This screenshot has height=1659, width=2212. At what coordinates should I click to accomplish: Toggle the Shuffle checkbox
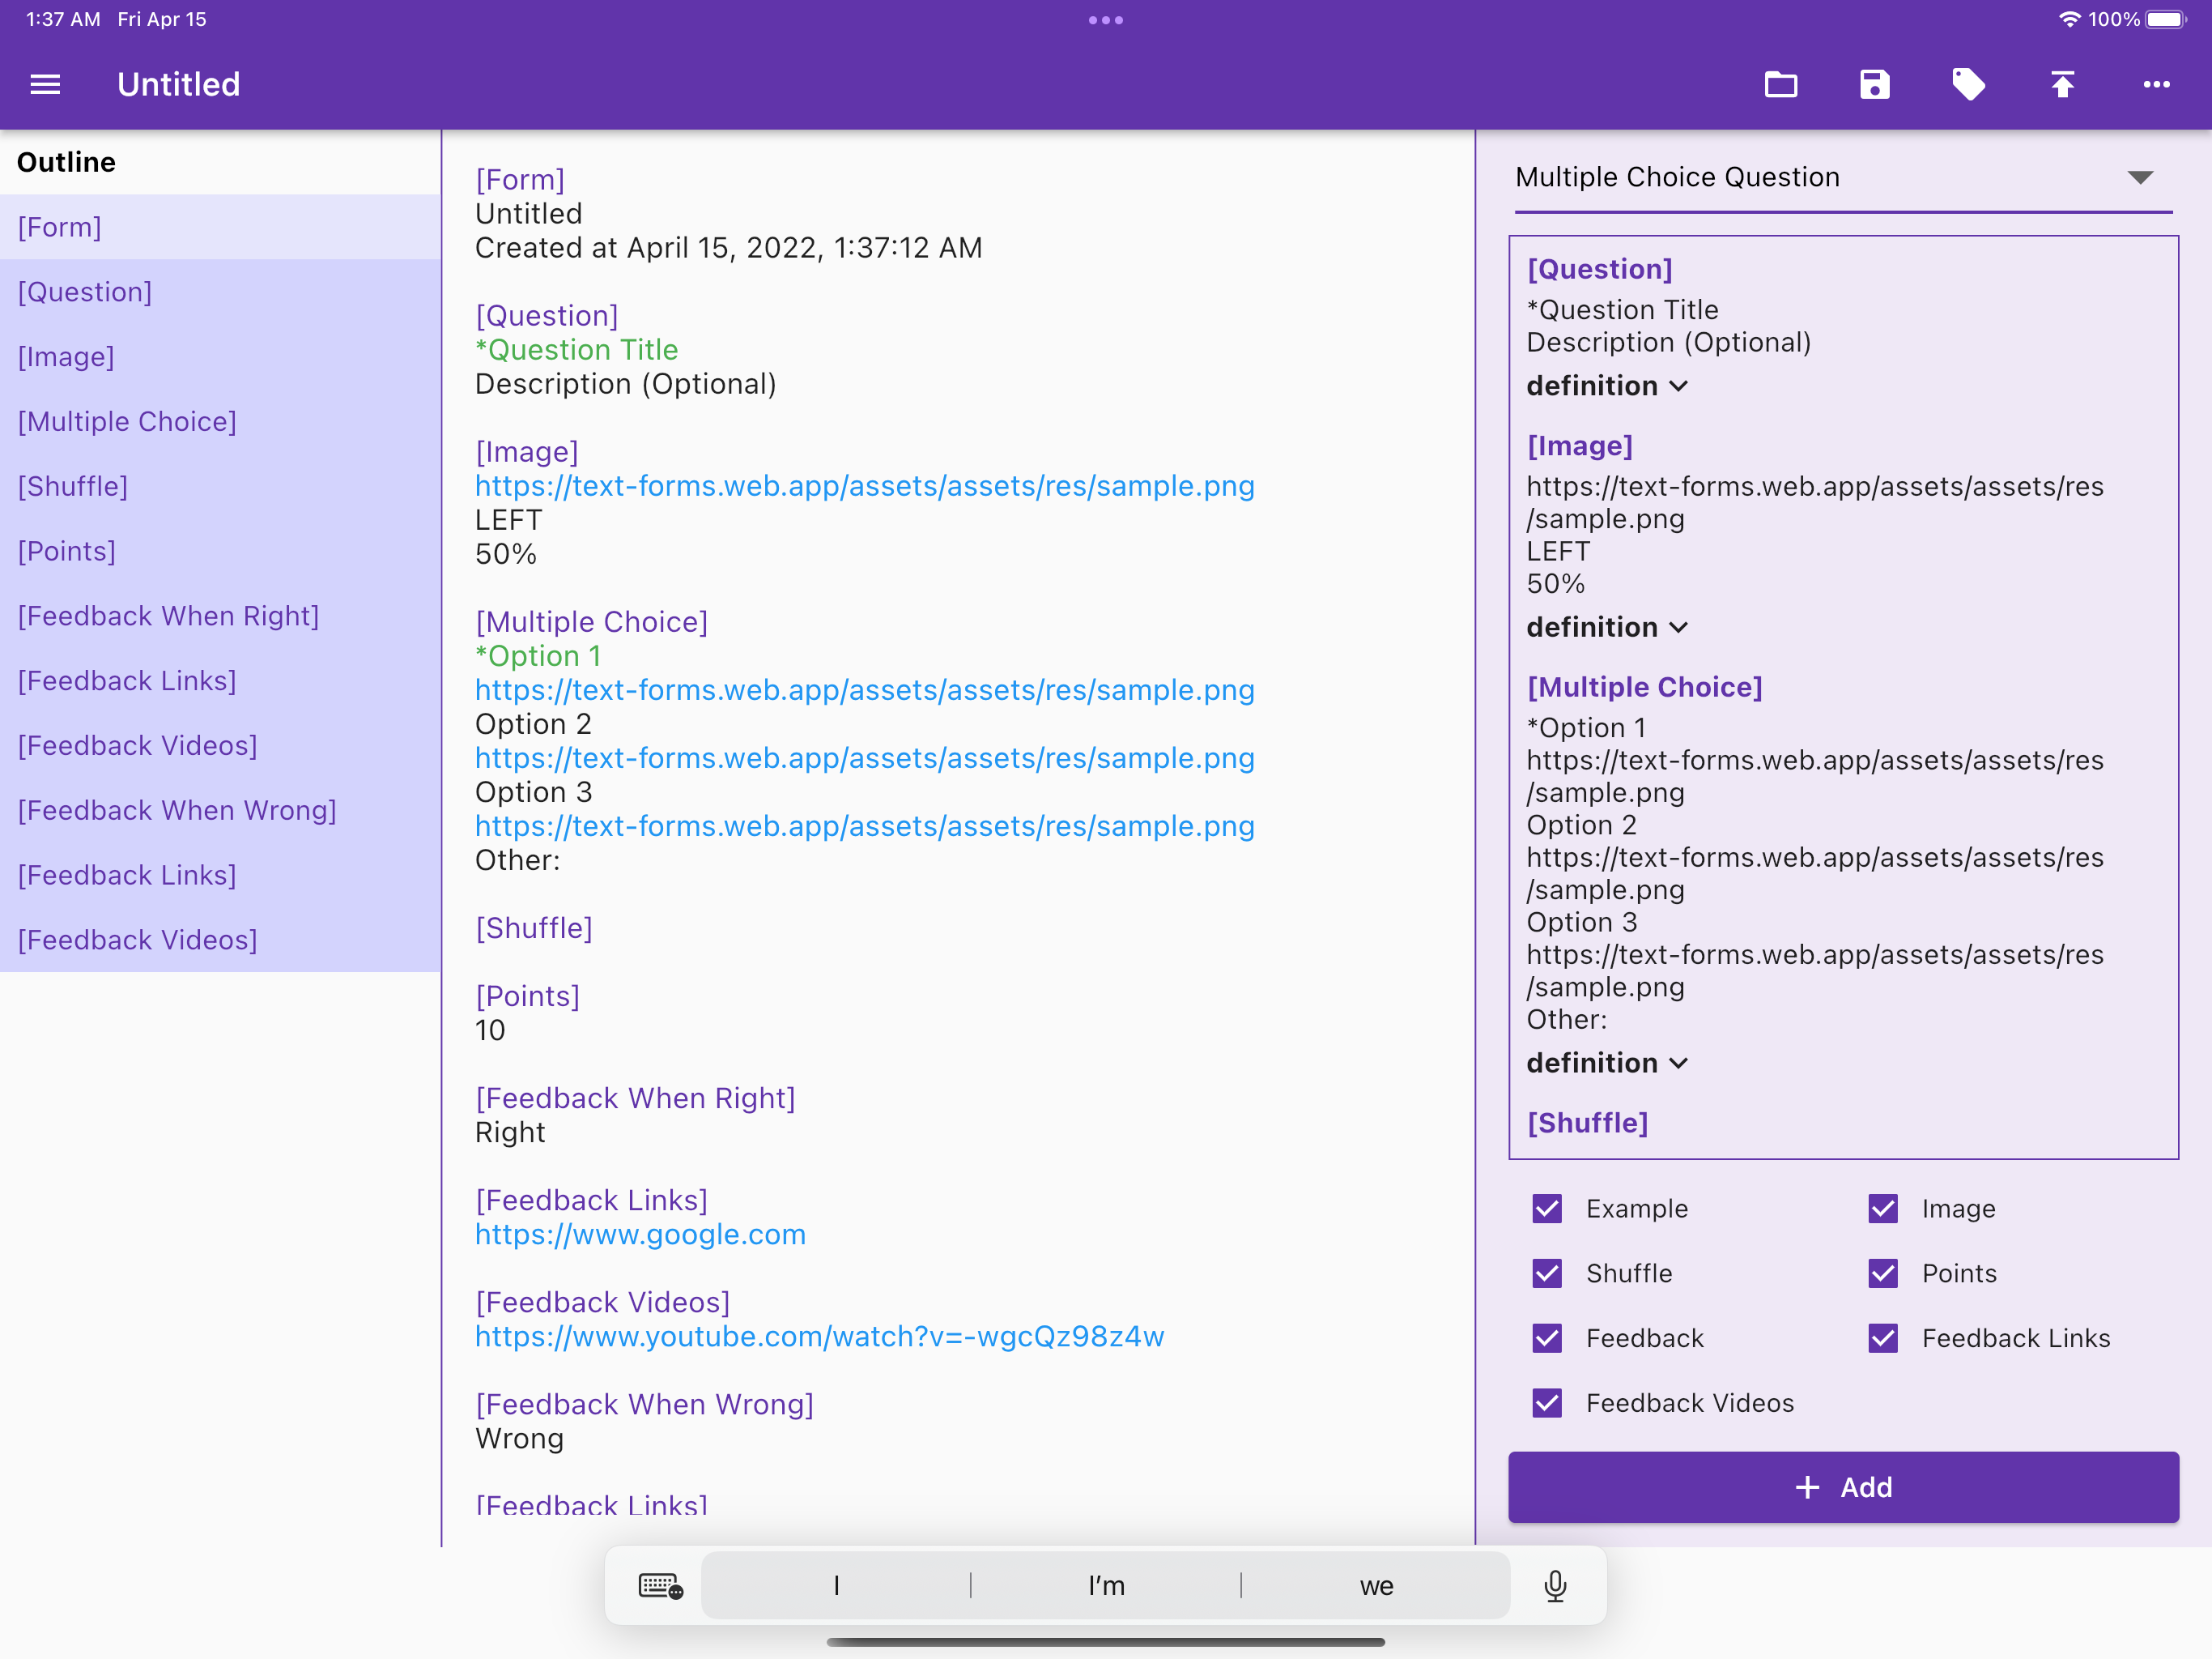(x=1547, y=1273)
